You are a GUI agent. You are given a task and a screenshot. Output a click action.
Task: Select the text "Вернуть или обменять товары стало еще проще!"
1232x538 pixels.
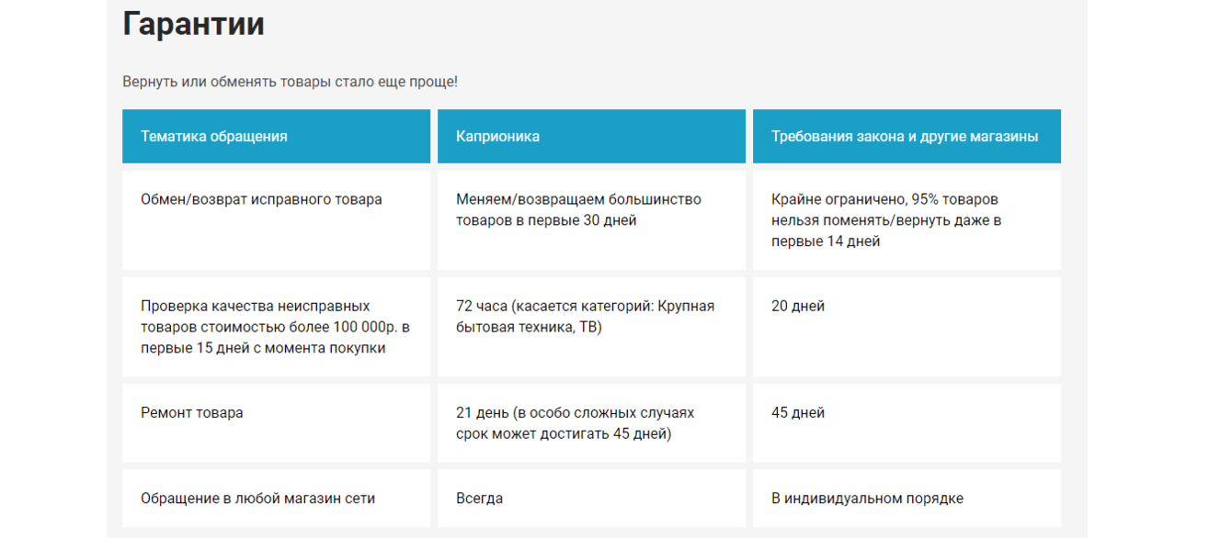[x=290, y=82]
